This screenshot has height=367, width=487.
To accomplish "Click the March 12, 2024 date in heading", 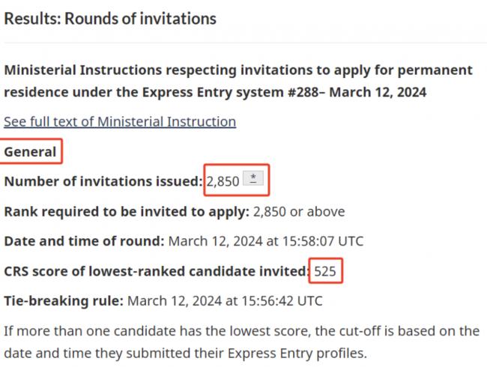I will click(378, 92).
